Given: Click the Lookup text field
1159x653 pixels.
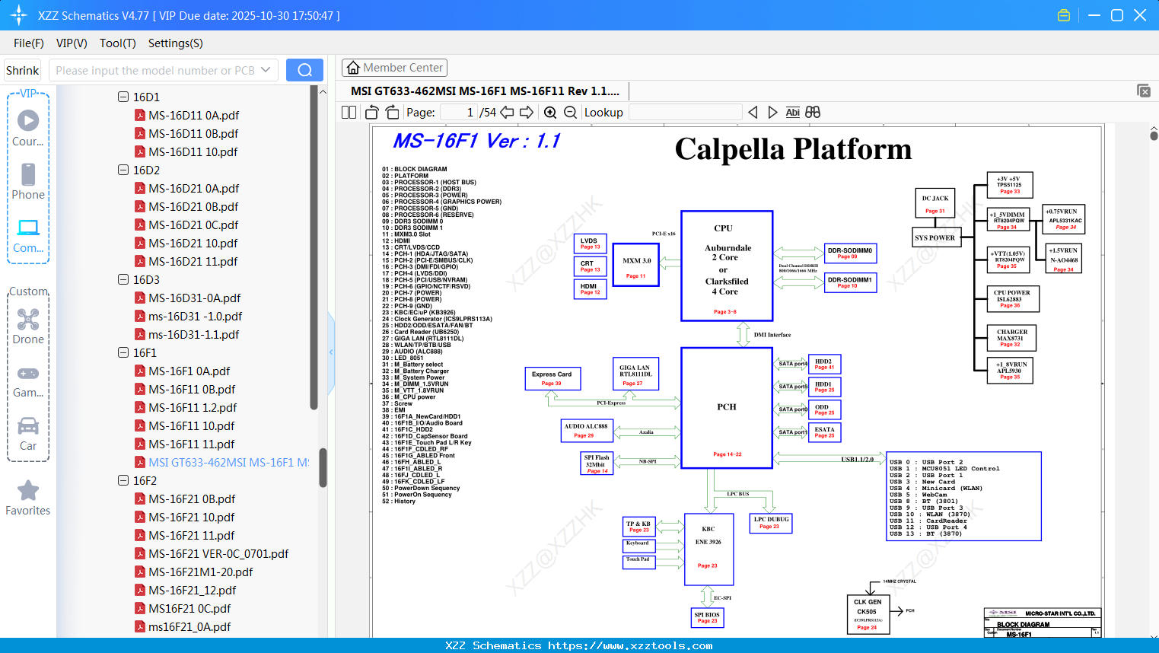Looking at the screenshot, I should [685, 113].
